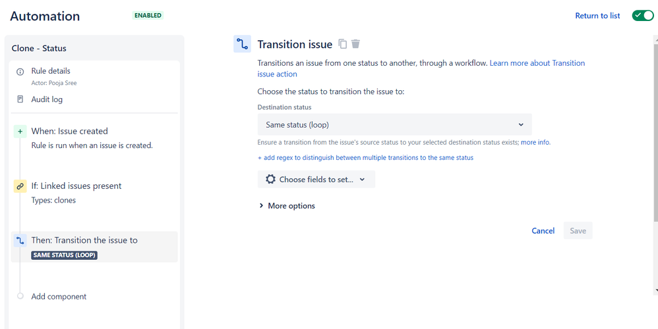The image size is (658, 329).
Task: Click the Rule details info icon
Action: click(x=20, y=72)
